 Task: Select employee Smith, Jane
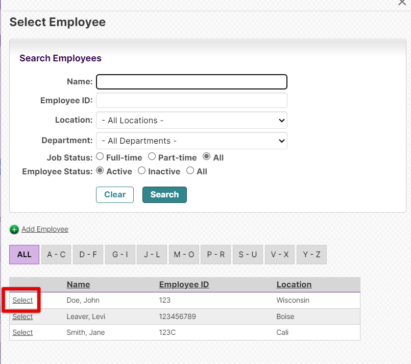22,332
